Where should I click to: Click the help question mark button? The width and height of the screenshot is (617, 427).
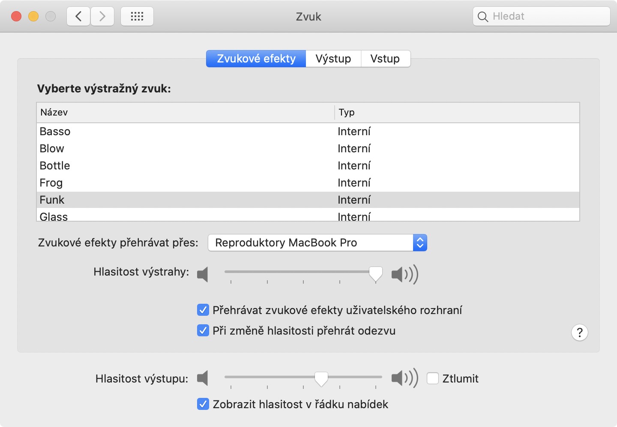click(x=579, y=332)
